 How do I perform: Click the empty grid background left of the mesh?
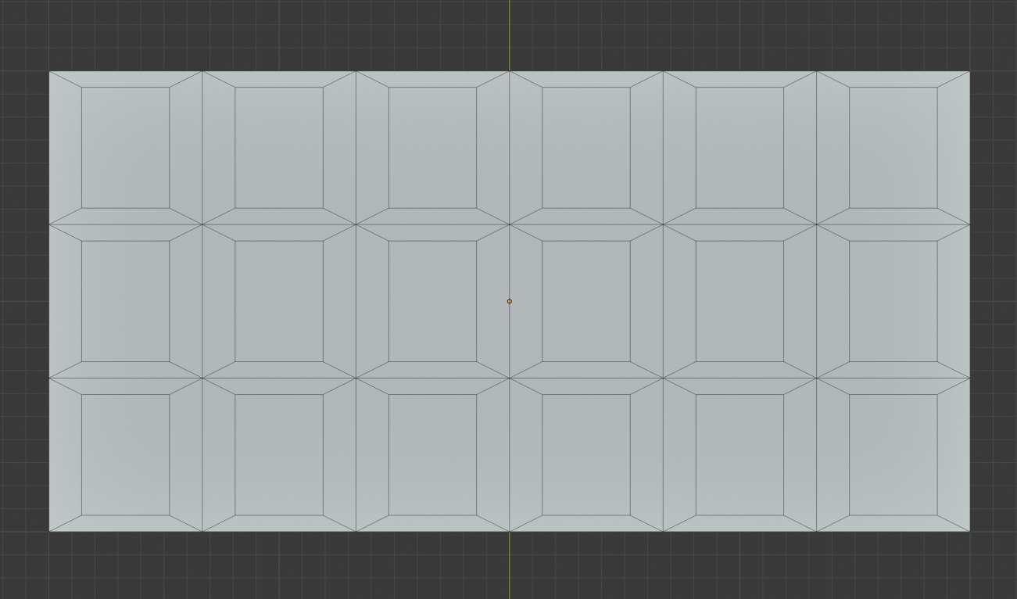click(x=23, y=297)
